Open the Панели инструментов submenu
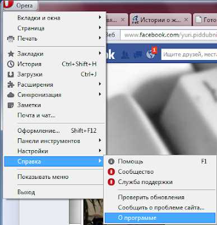The image size is (217, 225). coord(54,141)
